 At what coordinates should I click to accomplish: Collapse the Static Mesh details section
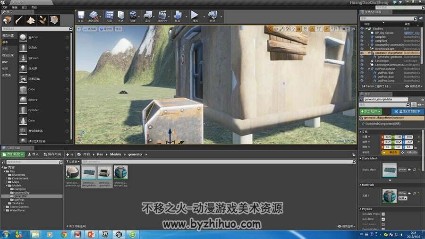point(361,159)
